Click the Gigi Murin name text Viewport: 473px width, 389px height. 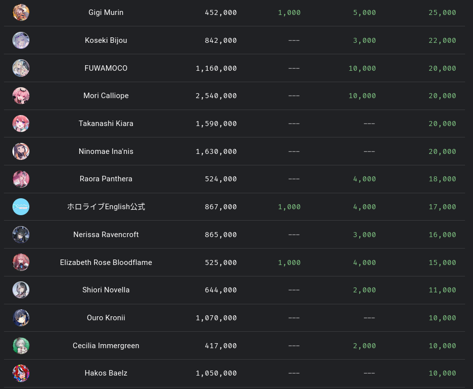[106, 12]
